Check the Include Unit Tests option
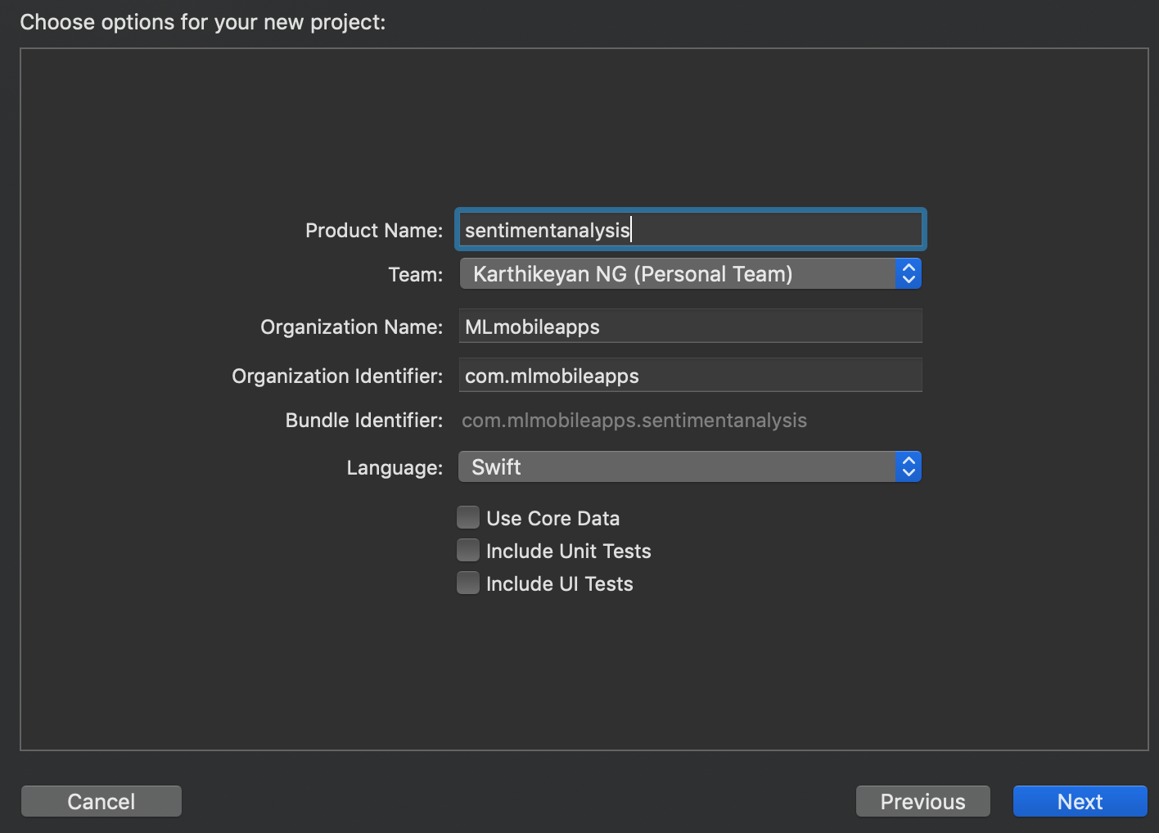 pos(468,551)
